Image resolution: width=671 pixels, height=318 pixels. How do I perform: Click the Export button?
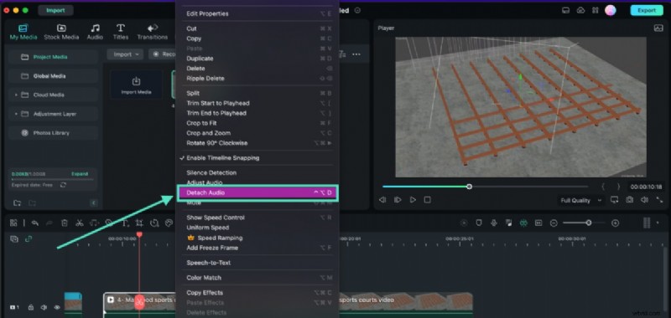646,10
